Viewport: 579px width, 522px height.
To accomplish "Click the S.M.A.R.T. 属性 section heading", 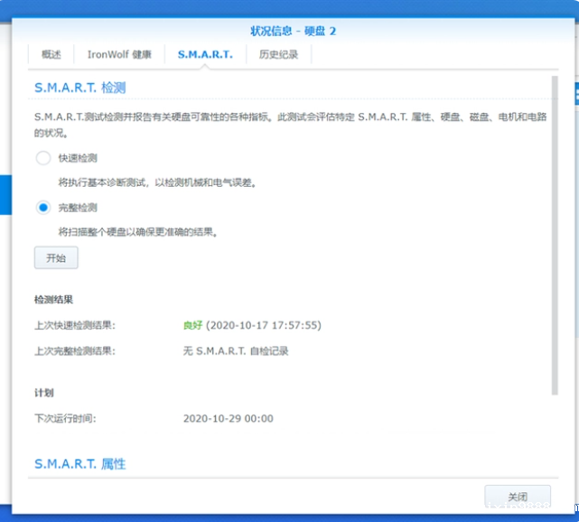I will click(79, 463).
